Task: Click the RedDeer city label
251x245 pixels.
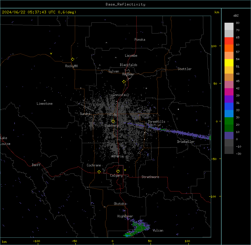Action: tap(128, 74)
